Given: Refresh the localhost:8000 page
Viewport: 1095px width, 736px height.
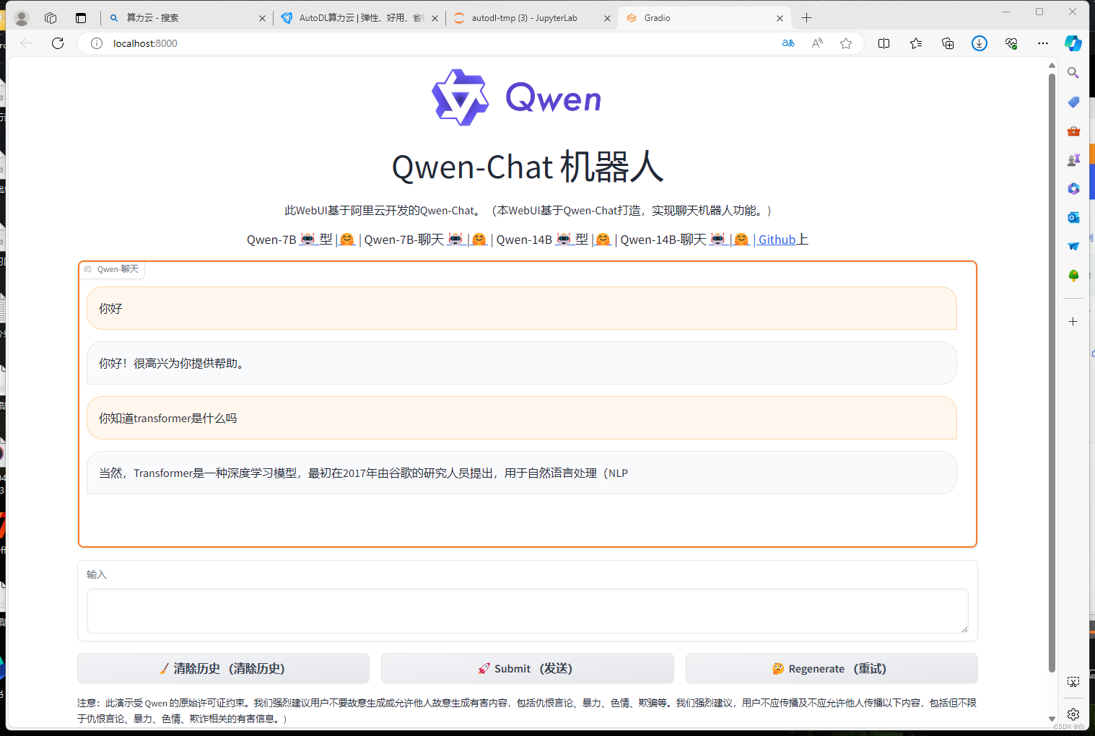Looking at the screenshot, I should 58,43.
